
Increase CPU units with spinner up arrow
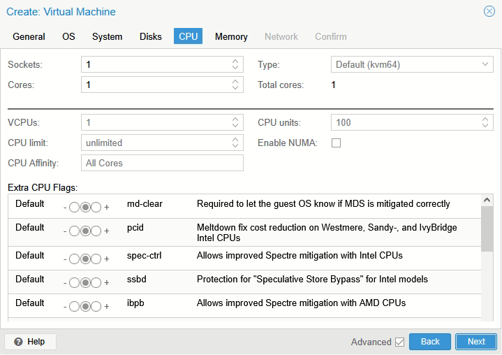pyautogui.click(x=486, y=119)
